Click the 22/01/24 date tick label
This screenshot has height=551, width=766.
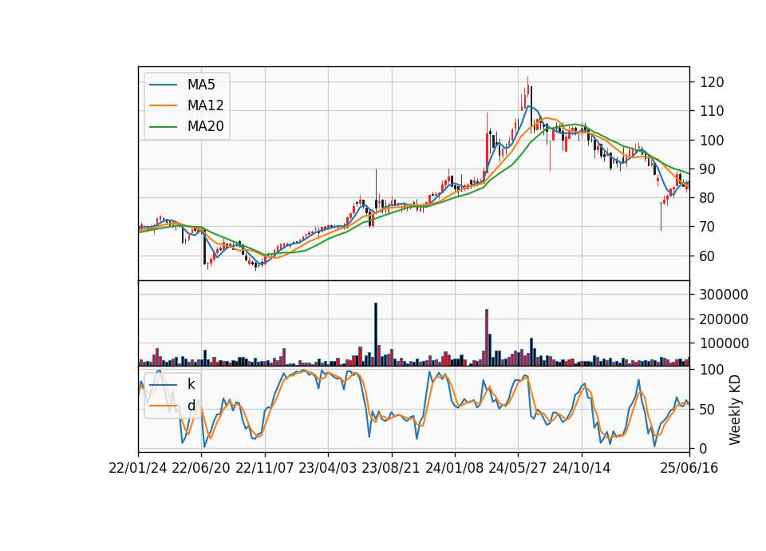click(138, 468)
